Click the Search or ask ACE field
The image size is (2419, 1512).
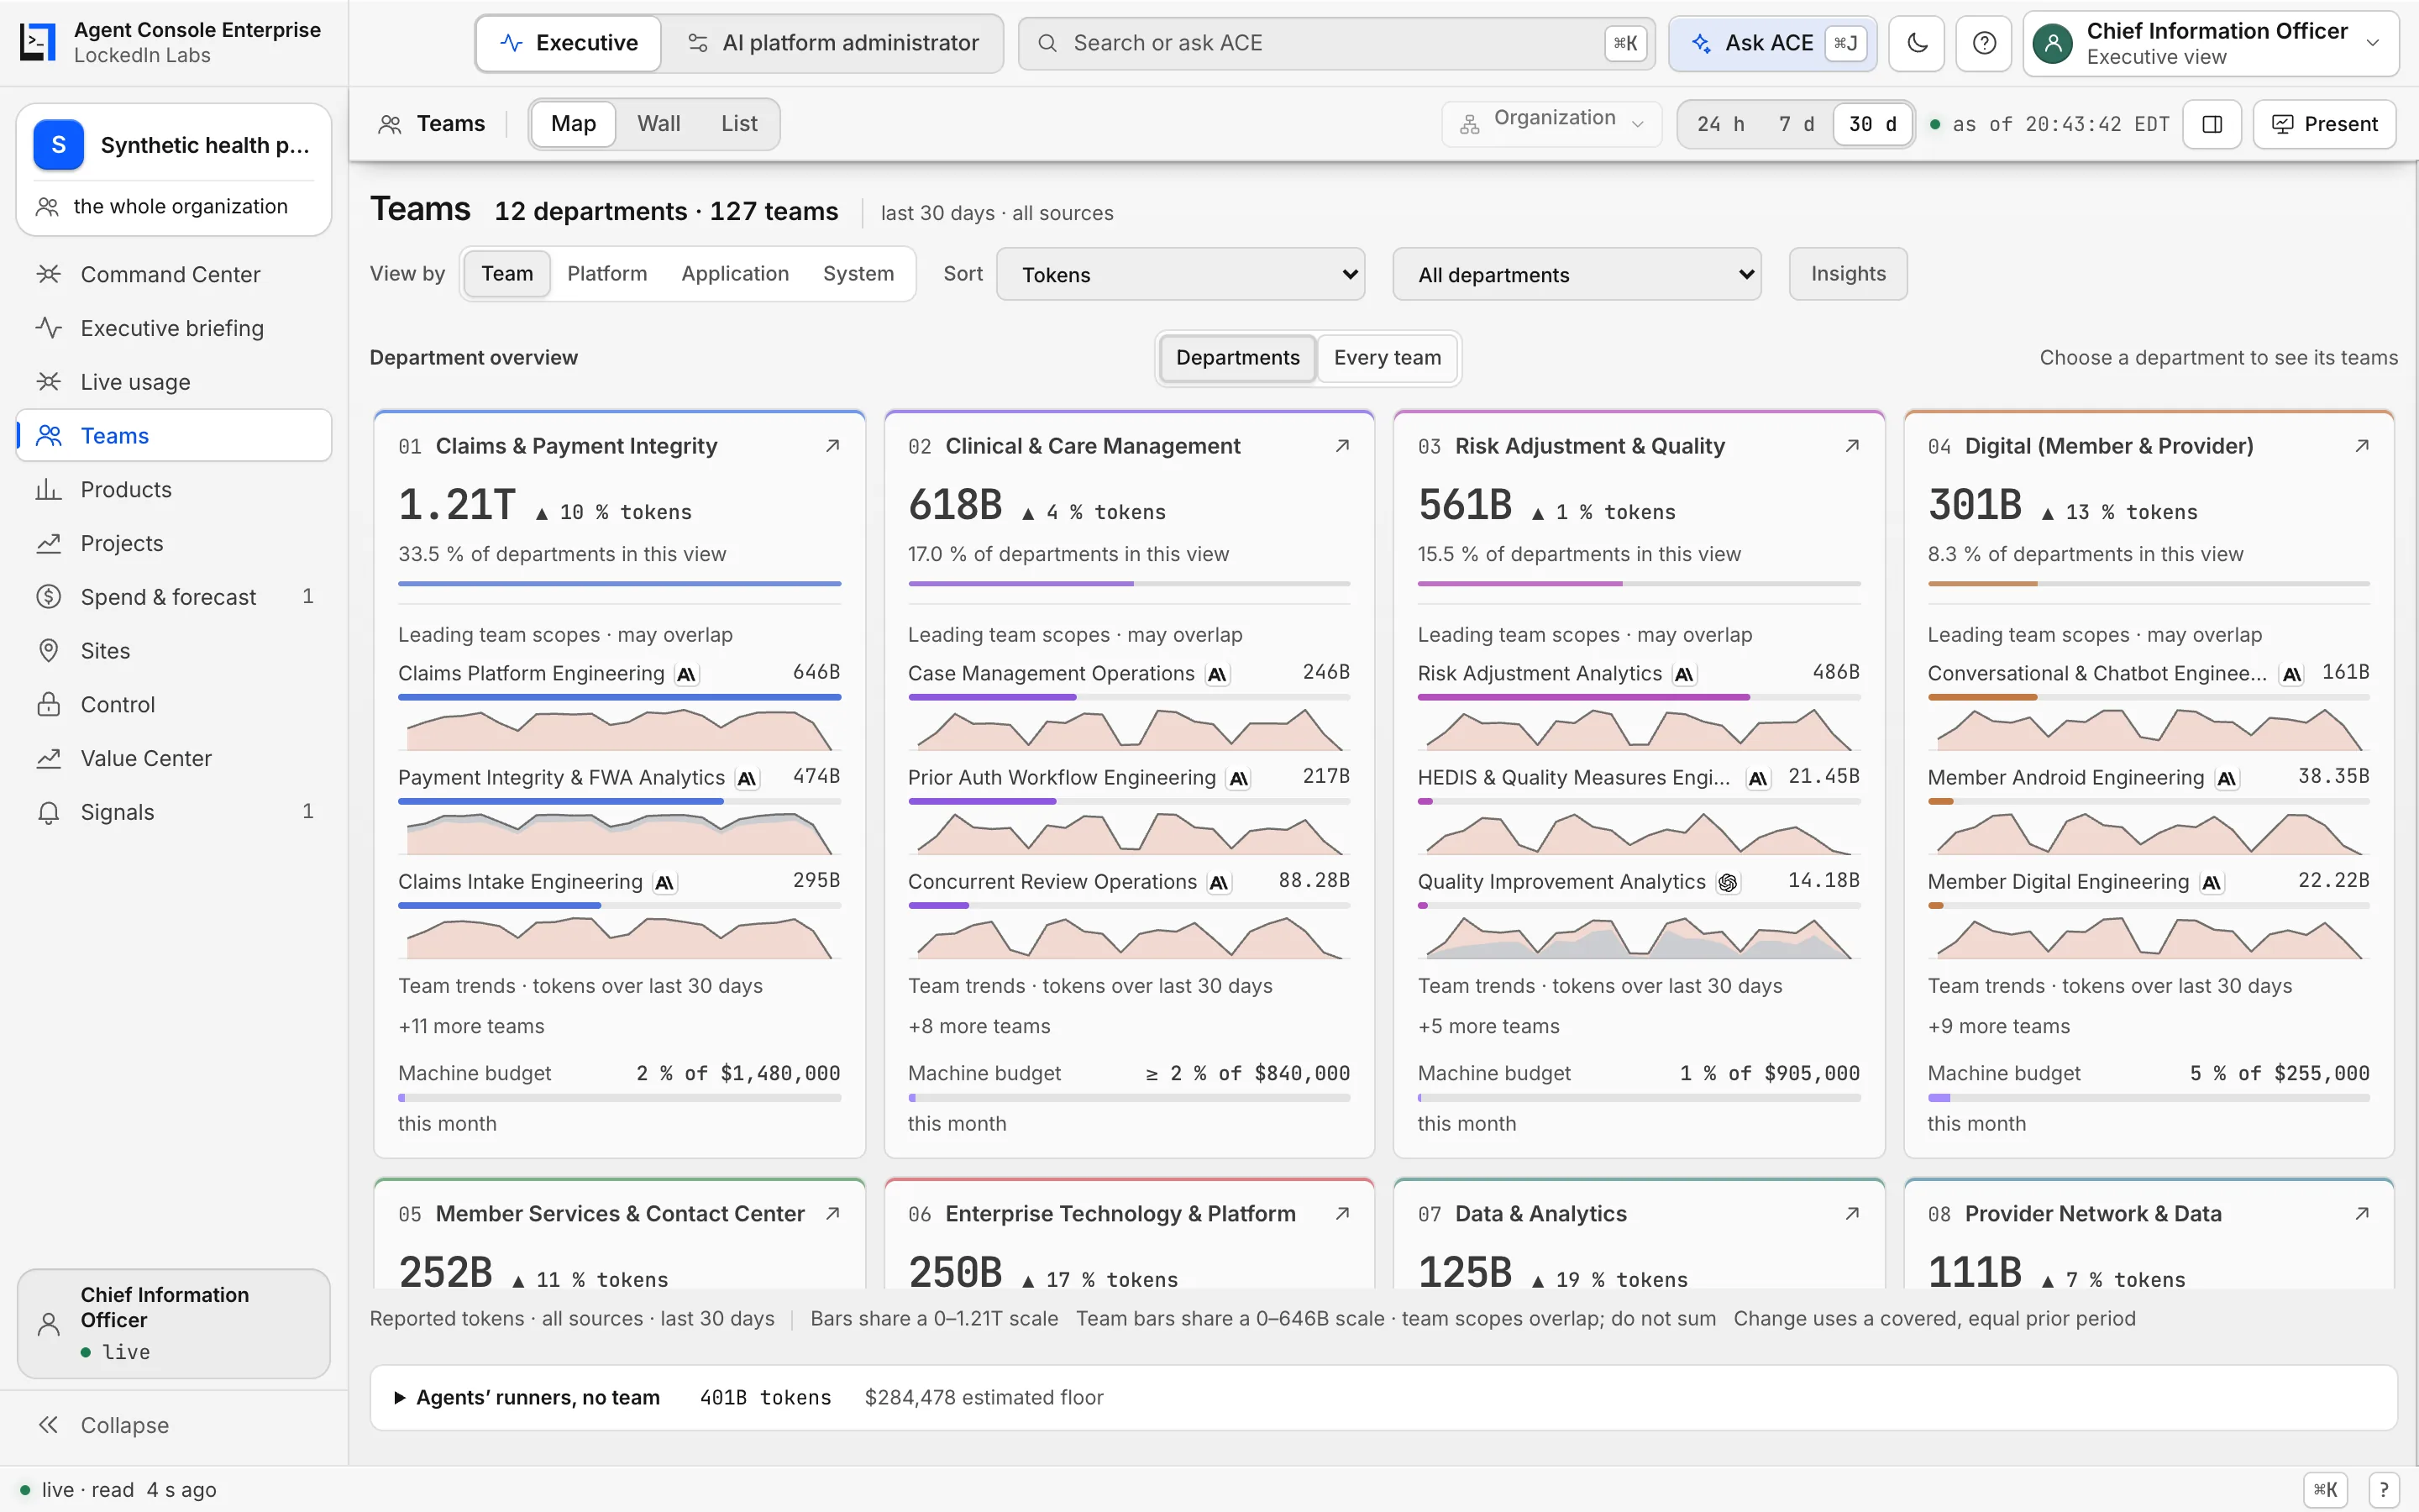[x=1336, y=43]
